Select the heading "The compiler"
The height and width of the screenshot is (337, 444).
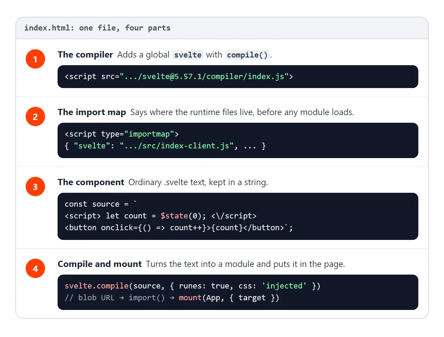[85, 54]
